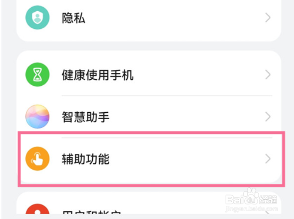Viewport: 294px width, 219px height.
Task: Tap the teal shield Privacy icon
Action: 37,18
